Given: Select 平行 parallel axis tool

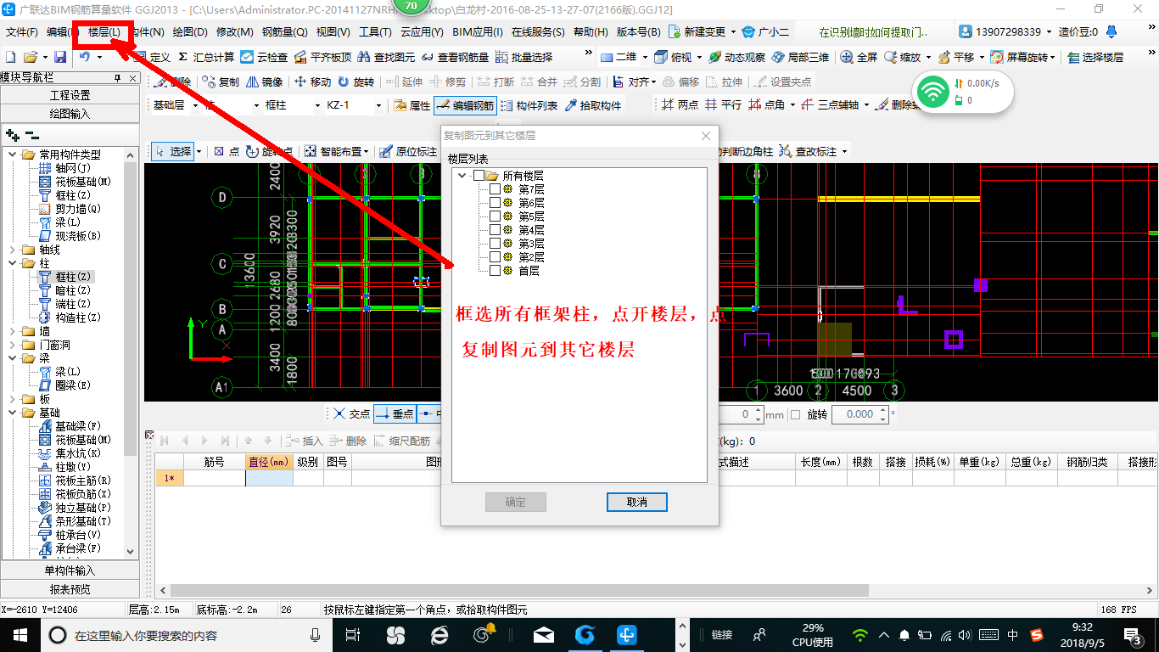Looking at the screenshot, I should click(x=723, y=105).
